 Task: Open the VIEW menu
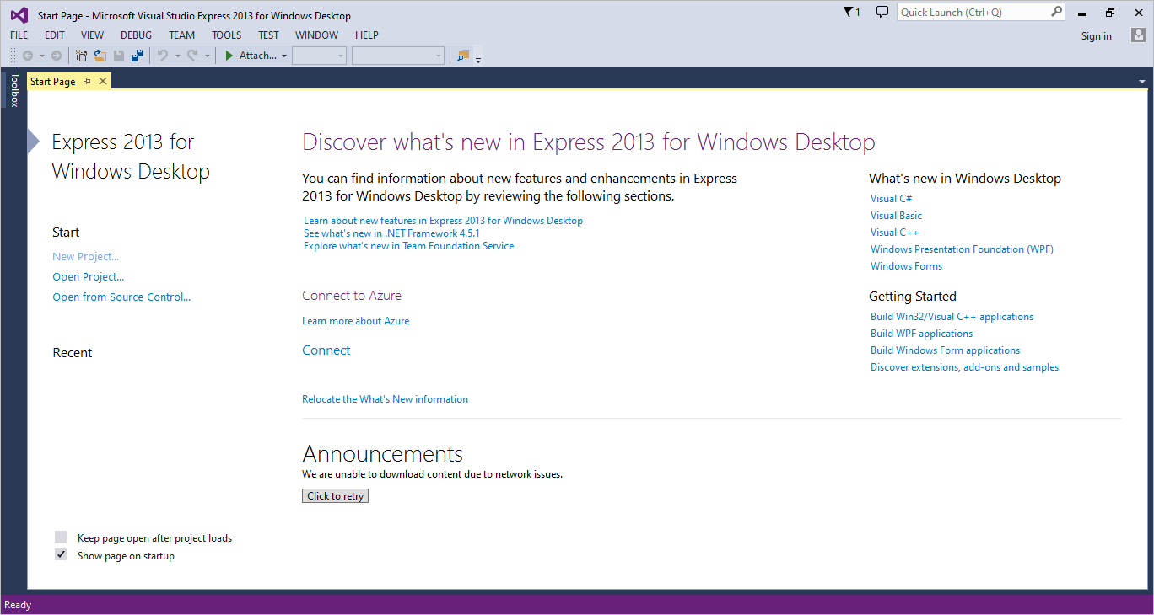pos(92,35)
